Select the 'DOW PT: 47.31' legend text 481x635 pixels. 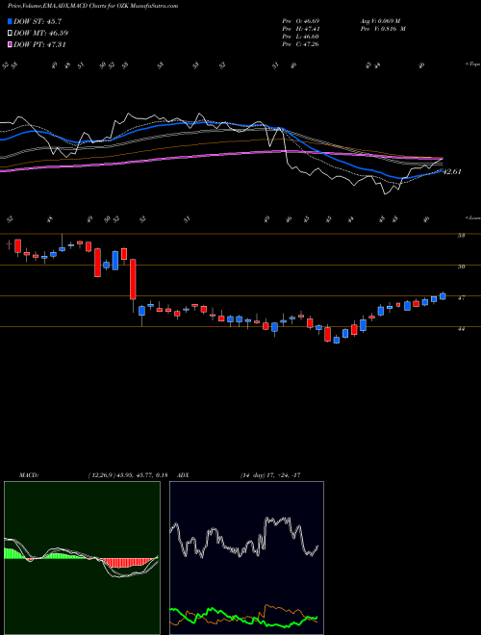[x=39, y=44]
